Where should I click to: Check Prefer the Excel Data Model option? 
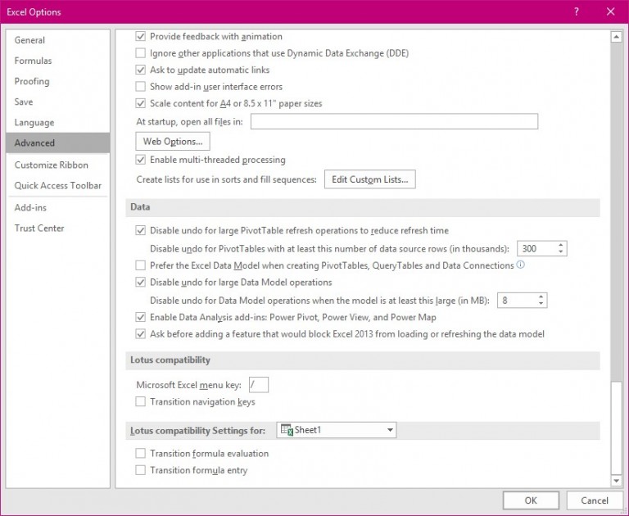pos(140,265)
